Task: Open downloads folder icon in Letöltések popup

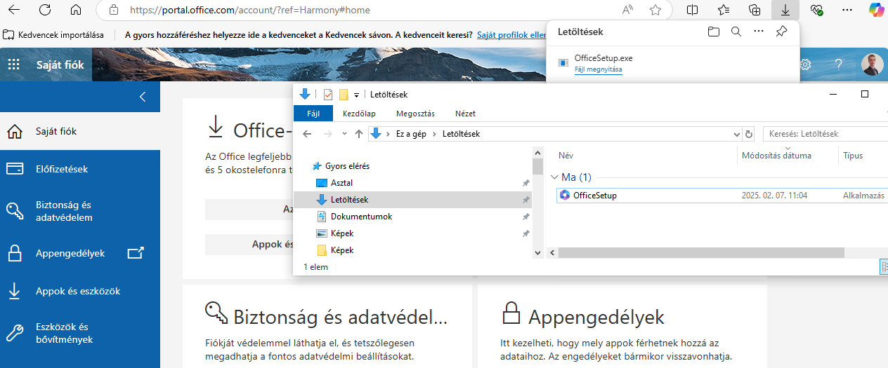Action: [x=714, y=32]
